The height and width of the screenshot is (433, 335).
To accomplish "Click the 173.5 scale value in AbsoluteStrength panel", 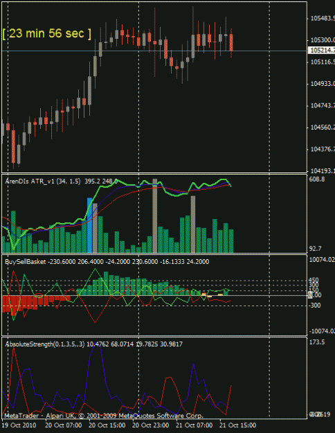I will [317, 342].
